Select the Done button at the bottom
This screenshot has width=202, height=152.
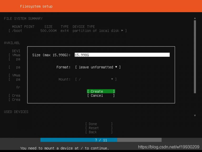(99, 124)
